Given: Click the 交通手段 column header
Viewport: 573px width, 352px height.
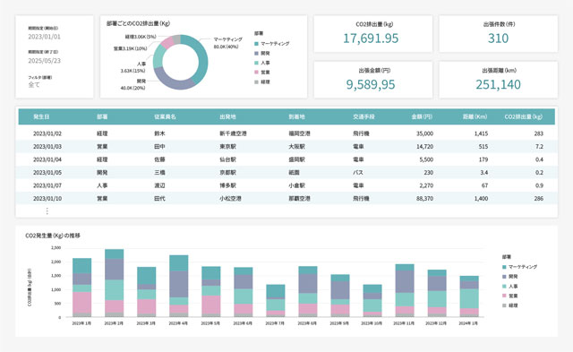Looking at the screenshot, I should click(363, 116).
